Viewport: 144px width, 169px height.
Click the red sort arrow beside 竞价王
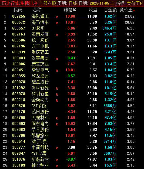(134, 10)
